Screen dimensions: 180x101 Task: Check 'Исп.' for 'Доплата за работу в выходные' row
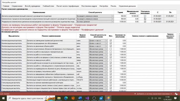coord(111,52)
